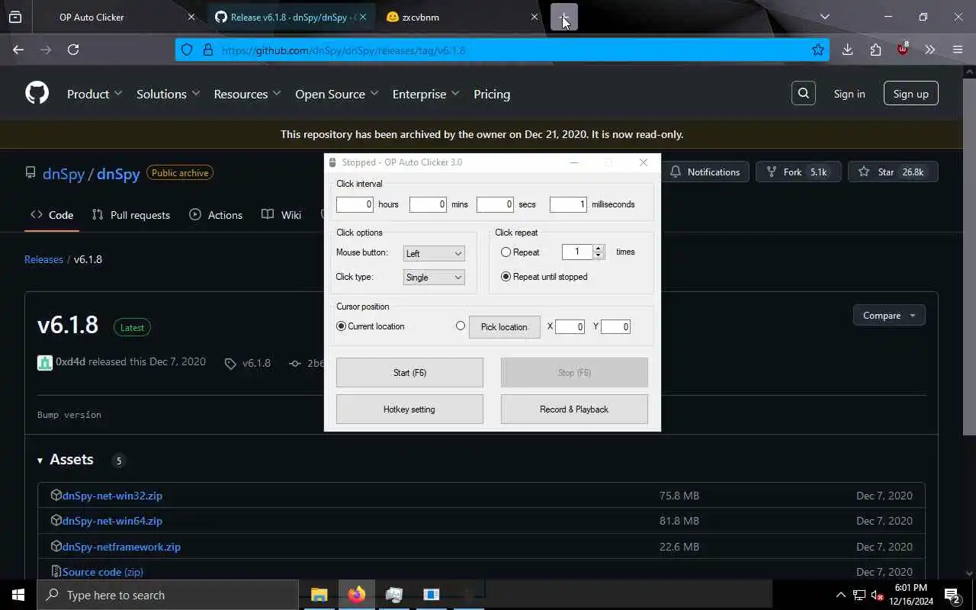Open the notification center icon
Screen dimensions: 976x610
[x=952, y=595]
